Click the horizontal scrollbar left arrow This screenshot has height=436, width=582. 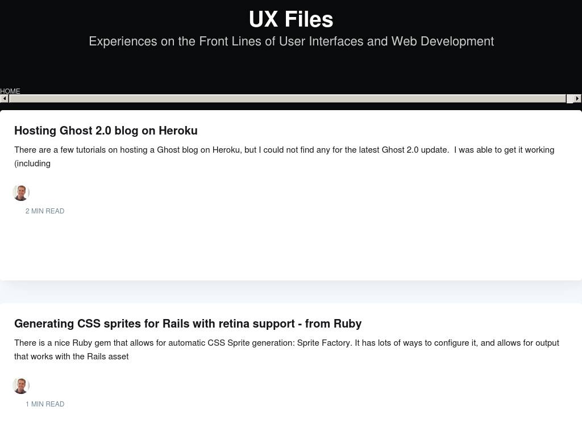(x=5, y=99)
